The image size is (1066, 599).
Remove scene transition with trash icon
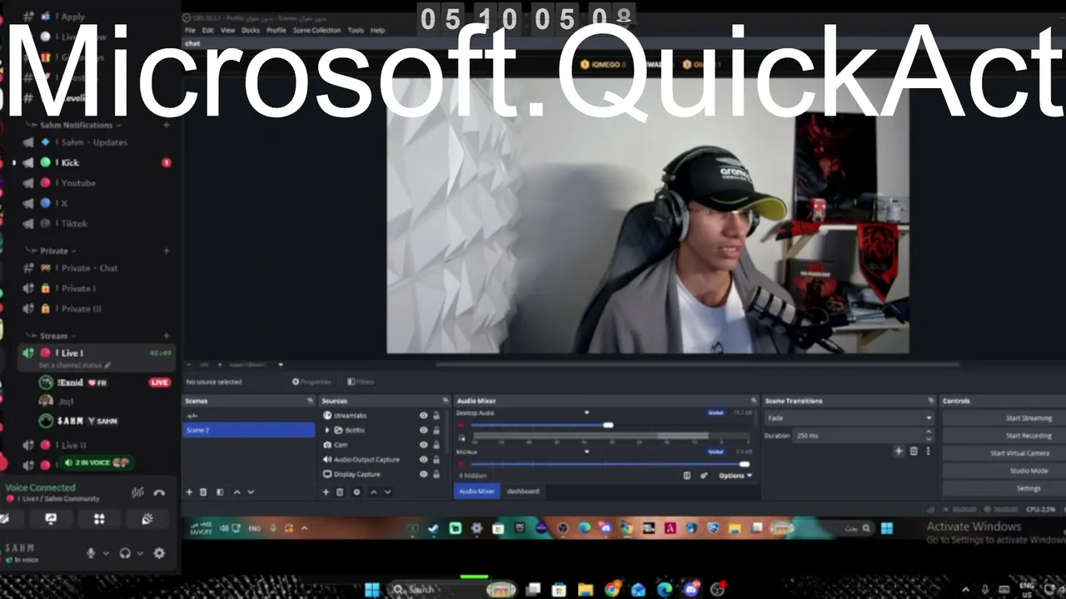point(914,451)
